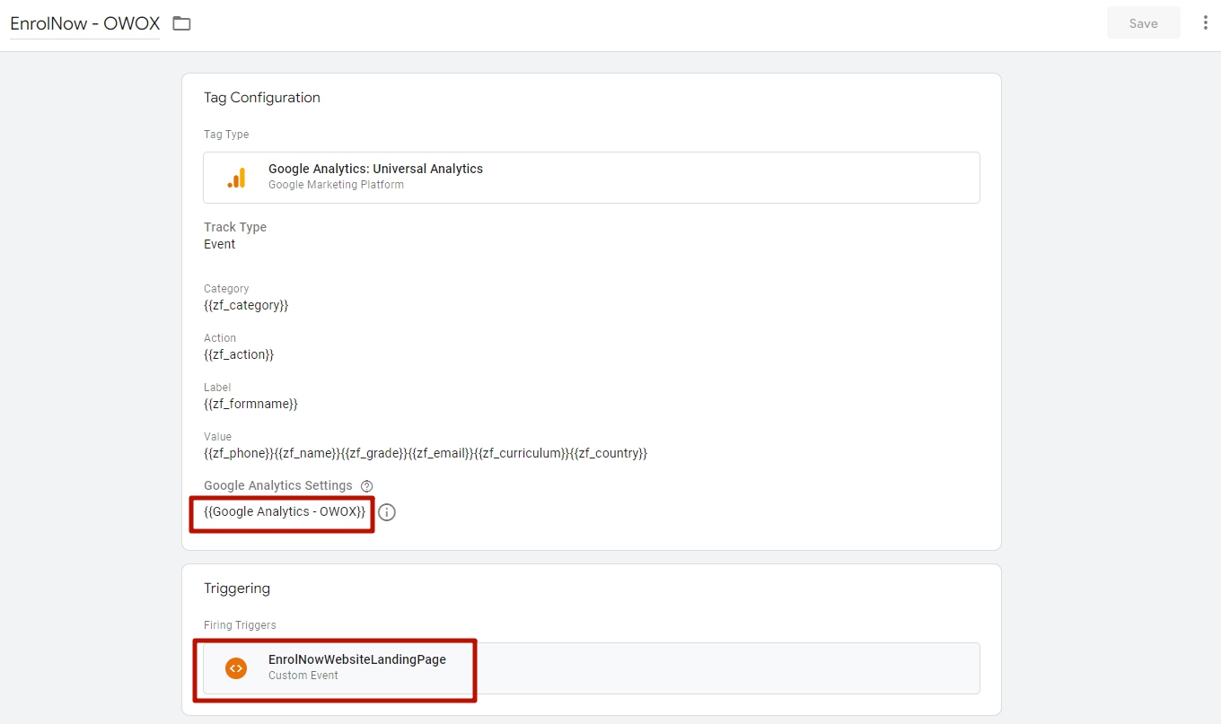The width and height of the screenshot is (1221, 724).
Task: Click the Value field starting with {{zf_phone}}
Action: [x=425, y=453]
